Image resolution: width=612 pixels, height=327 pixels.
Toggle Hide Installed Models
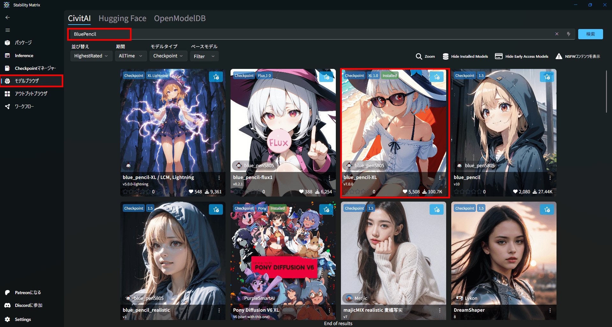coord(465,56)
